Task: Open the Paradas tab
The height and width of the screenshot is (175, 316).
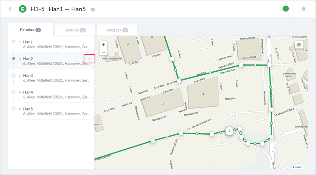Action: point(30,30)
